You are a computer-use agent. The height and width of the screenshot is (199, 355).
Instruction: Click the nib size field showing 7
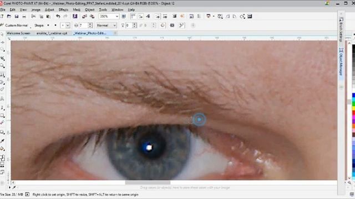[x=83, y=25]
